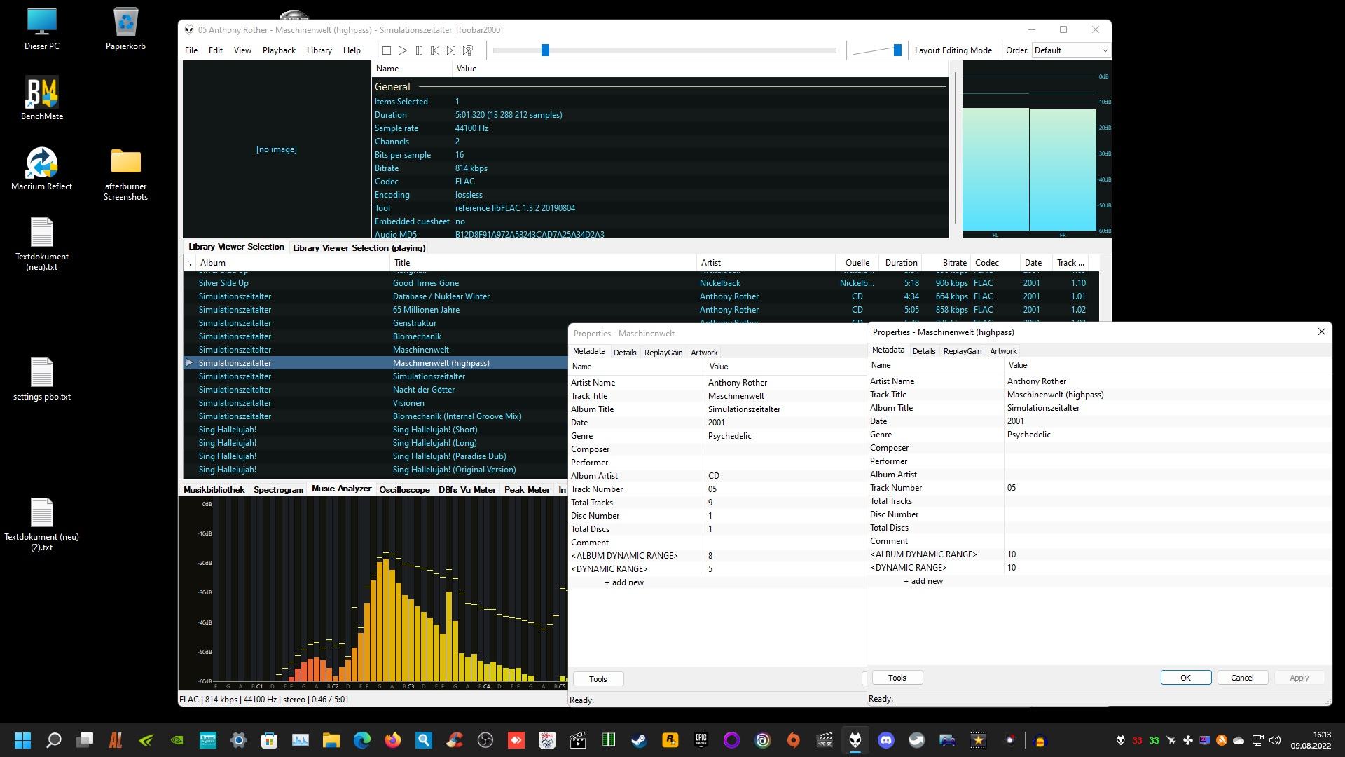Switch to Library Viewer Selection (playing) tab
Screen dimensions: 1345x757
coord(359,247)
